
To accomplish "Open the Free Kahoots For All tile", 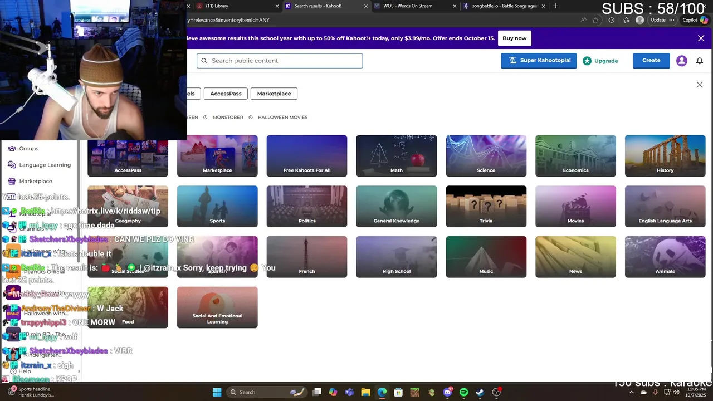I will 307,156.
